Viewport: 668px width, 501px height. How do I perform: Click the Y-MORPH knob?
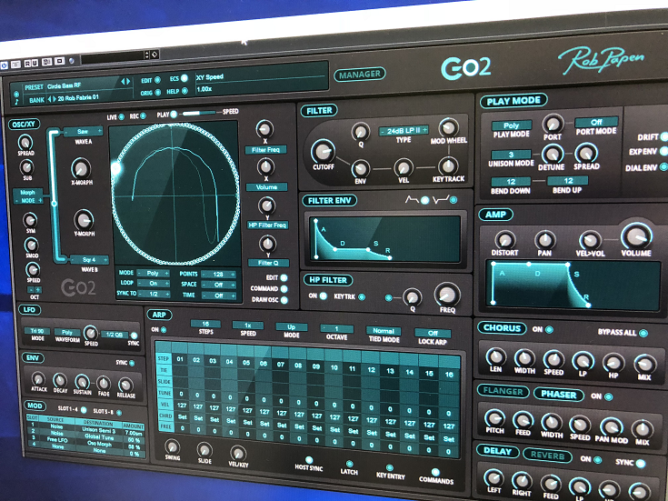pos(84,220)
